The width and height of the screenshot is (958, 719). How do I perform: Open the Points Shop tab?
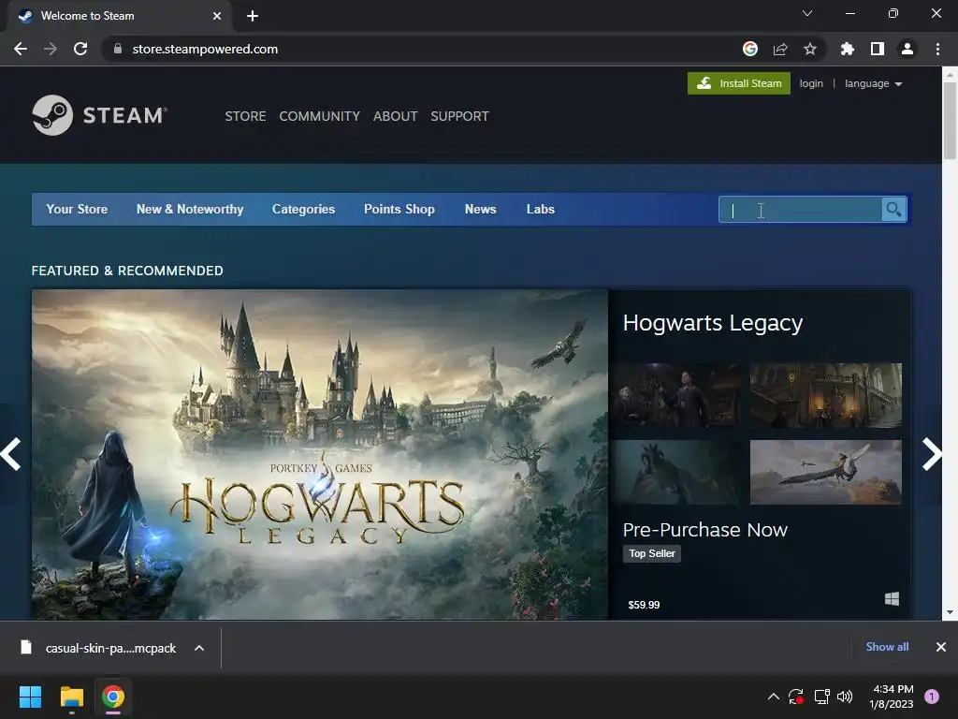399,209
